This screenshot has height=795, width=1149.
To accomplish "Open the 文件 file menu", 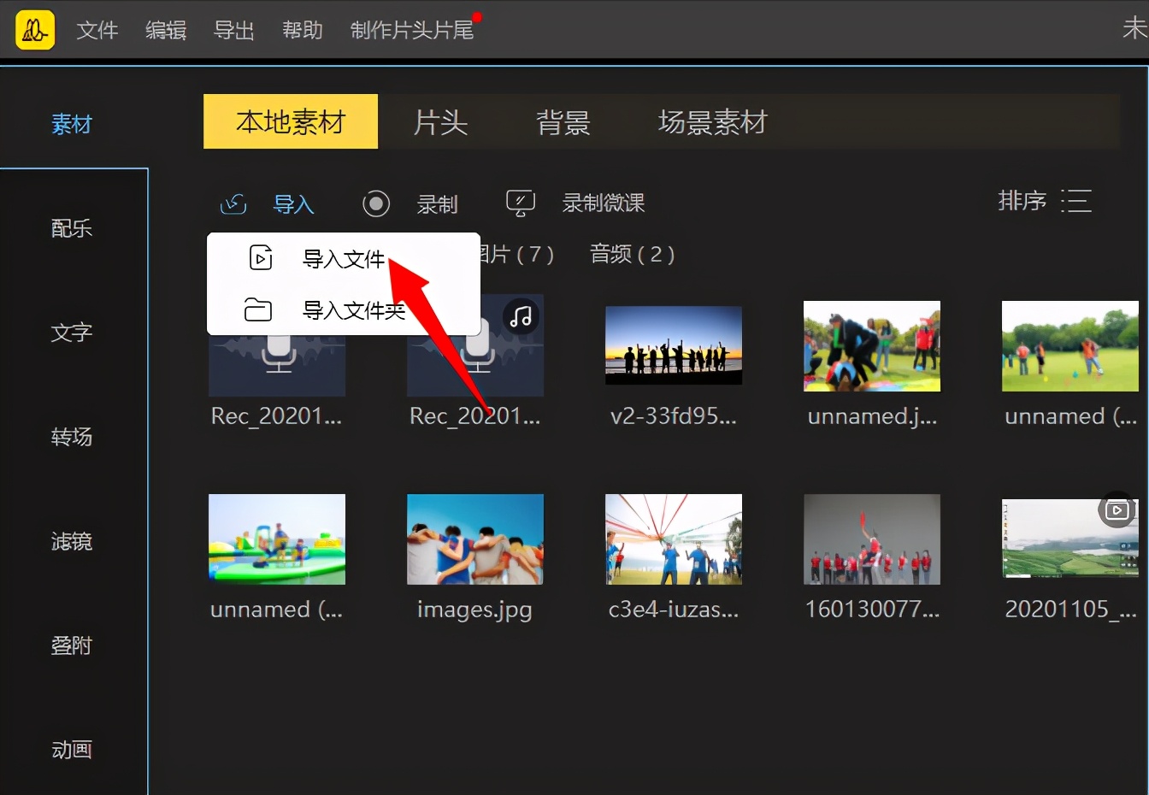I will click(97, 29).
